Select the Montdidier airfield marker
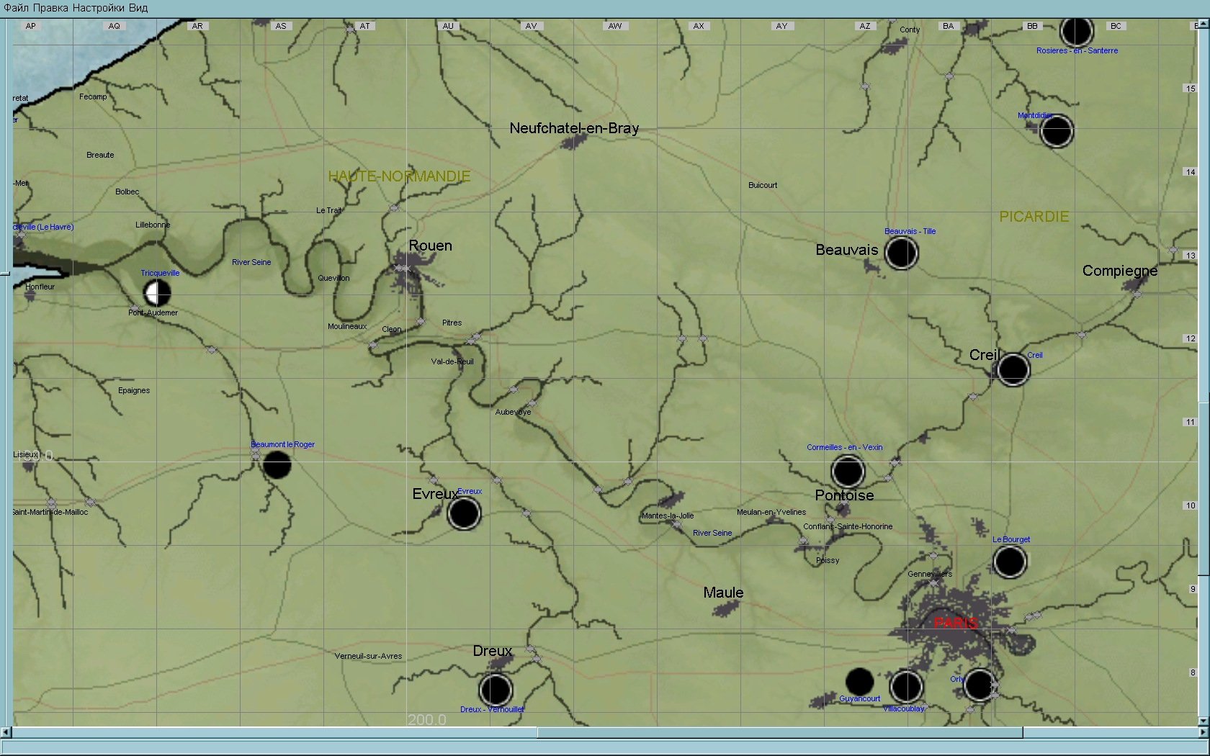This screenshot has width=1210, height=756. [x=1057, y=131]
